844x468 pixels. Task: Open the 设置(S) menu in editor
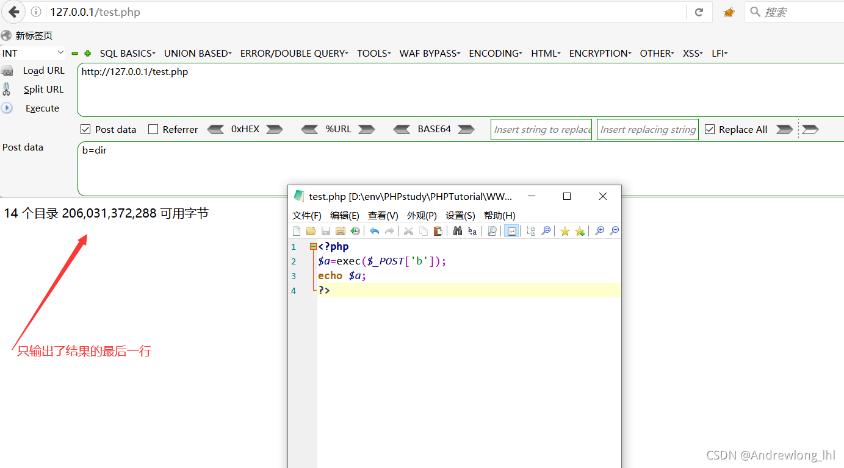pos(460,216)
